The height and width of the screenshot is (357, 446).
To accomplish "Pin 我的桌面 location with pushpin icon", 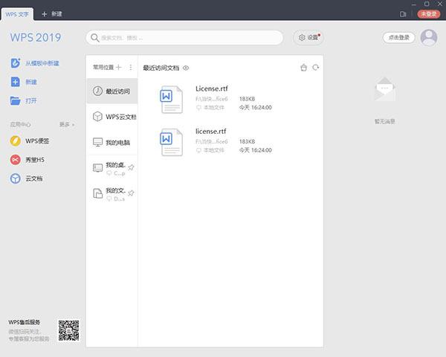I will (131, 167).
